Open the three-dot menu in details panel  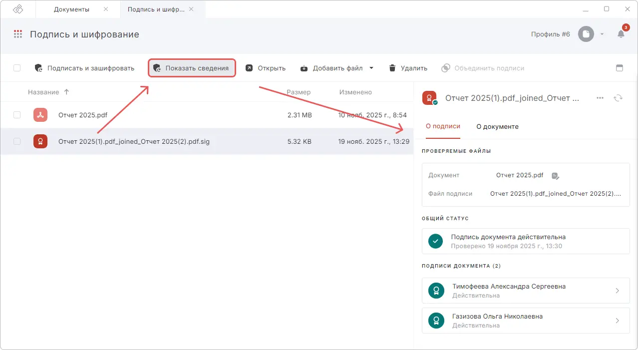(x=600, y=98)
